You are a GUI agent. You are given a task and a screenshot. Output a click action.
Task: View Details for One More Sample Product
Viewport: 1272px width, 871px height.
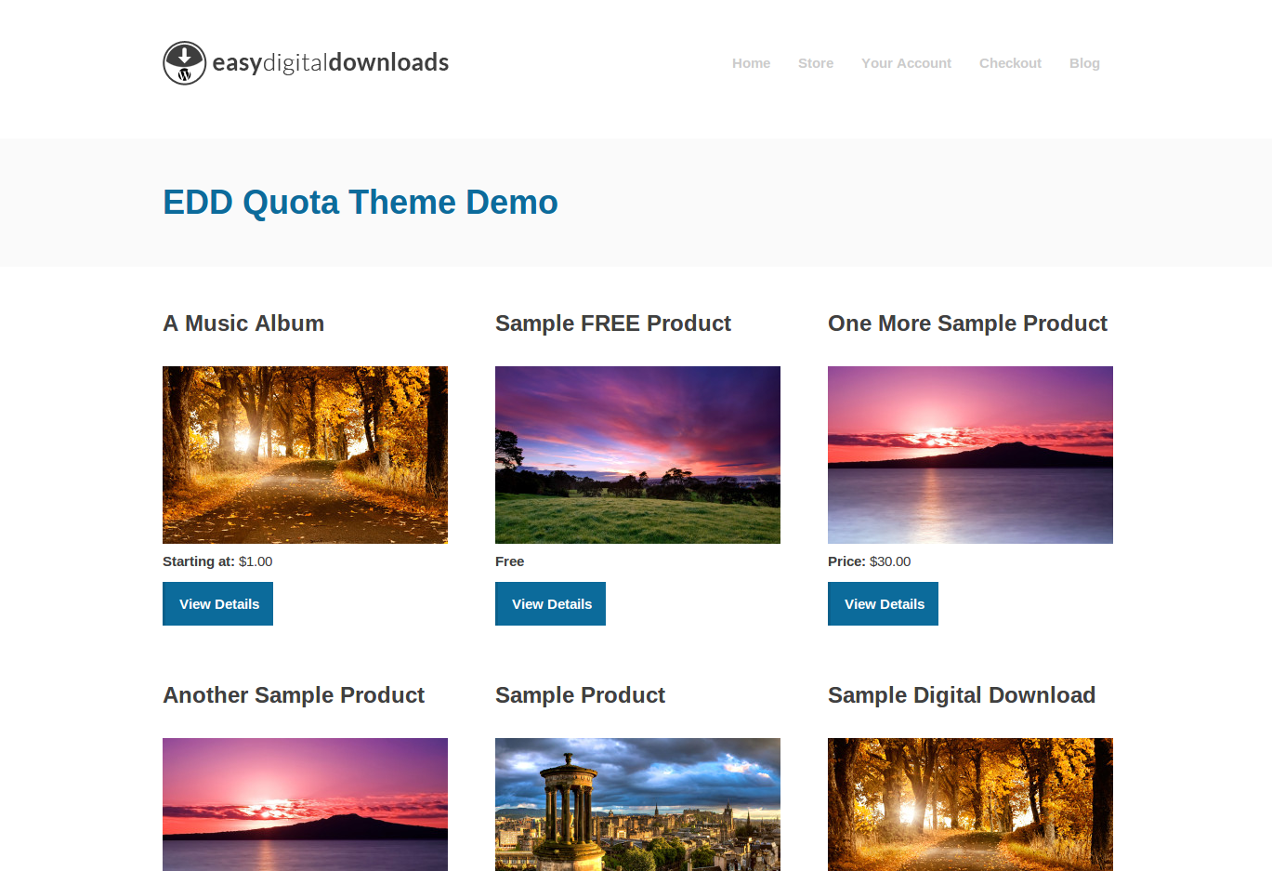(884, 604)
